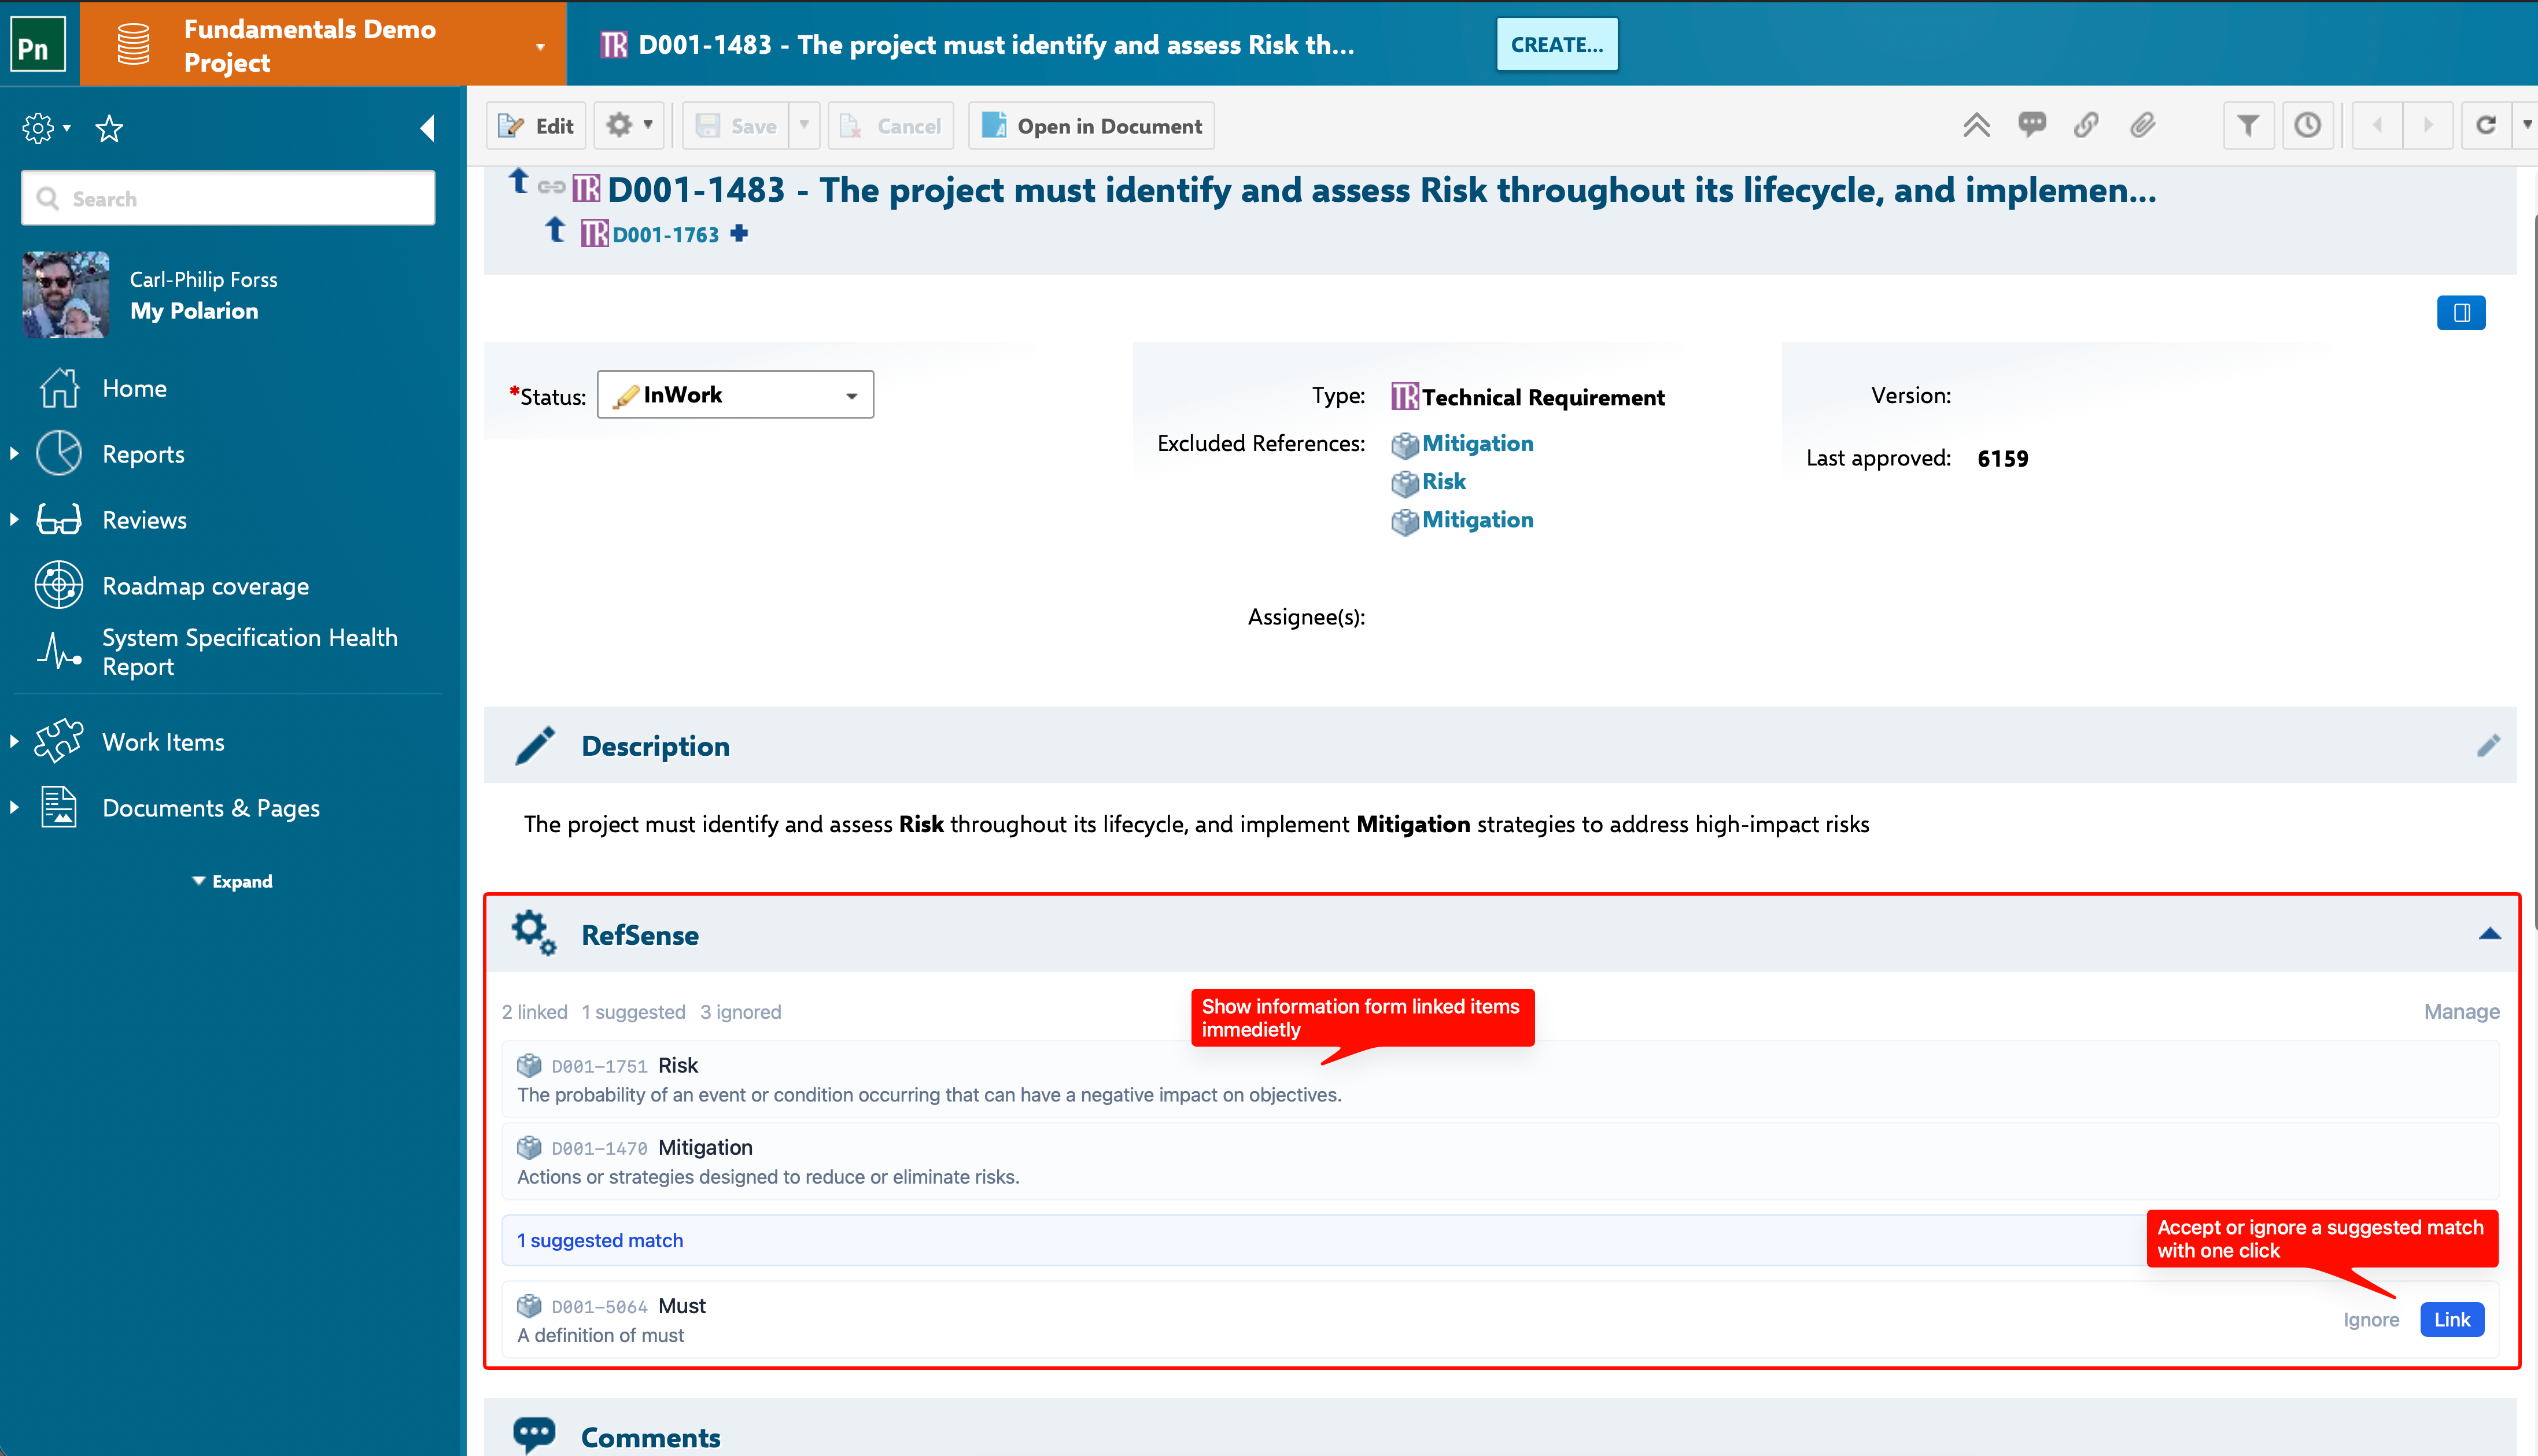The width and height of the screenshot is (2538, 1456).
Task: Collapse the RefSense section triangle
Action: (2489, 934)
